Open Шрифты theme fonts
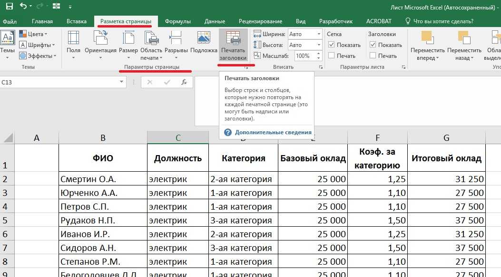Image resolution: width=501 pixels, height=277 pixels. 37,45
